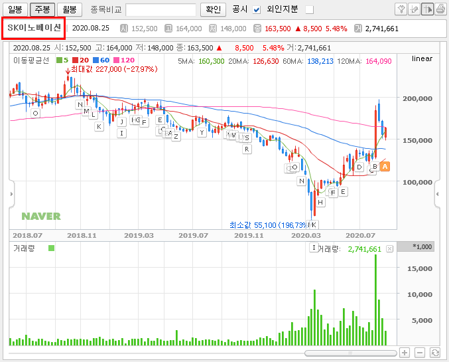The width and height of the screenshot is (449, 362).
Task: Open disclosure marker L
Action: [x=93, y=115]
